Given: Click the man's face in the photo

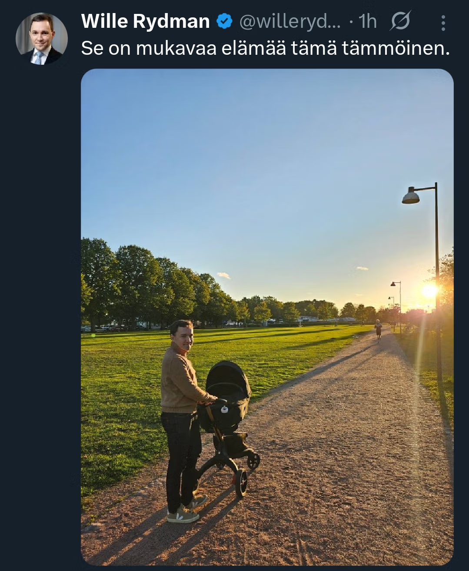Looking at the screenshot, I should pyautogui.click(x=183, y=335).
